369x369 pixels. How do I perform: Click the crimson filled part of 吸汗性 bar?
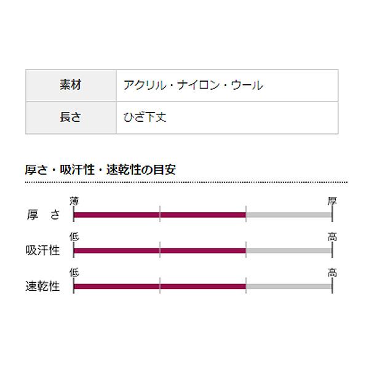click(x=160, y=250)
